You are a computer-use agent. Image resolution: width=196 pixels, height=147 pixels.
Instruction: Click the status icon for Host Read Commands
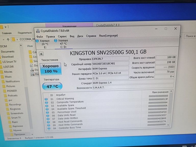pyautogui.click(x=48, y=122)
